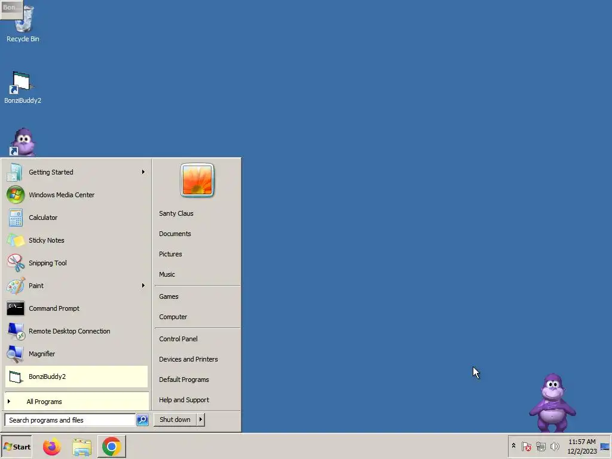
Task: Click the Paint palette icon
Action: [x=15, y=286]
